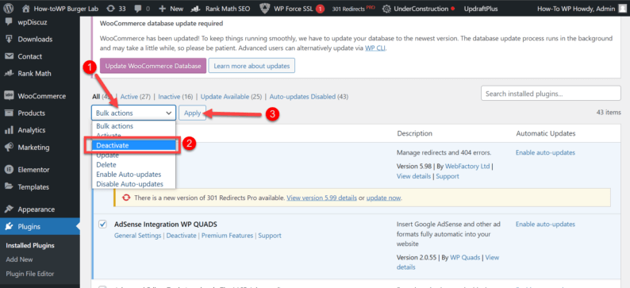Click Update WooCommerce Database button
This screenshot has height=288, width=630.
[x=153, y=66]
